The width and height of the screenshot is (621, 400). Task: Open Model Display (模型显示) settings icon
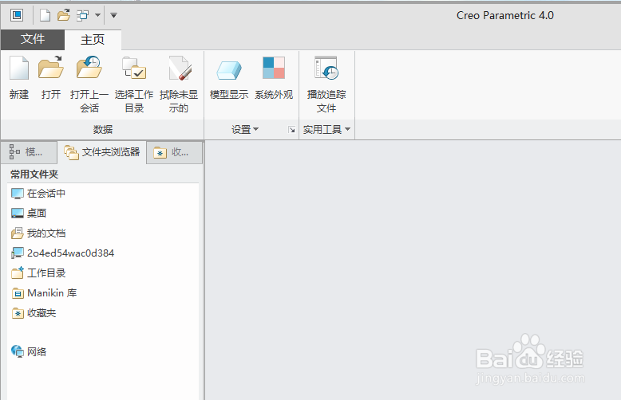tap(229, 70)
